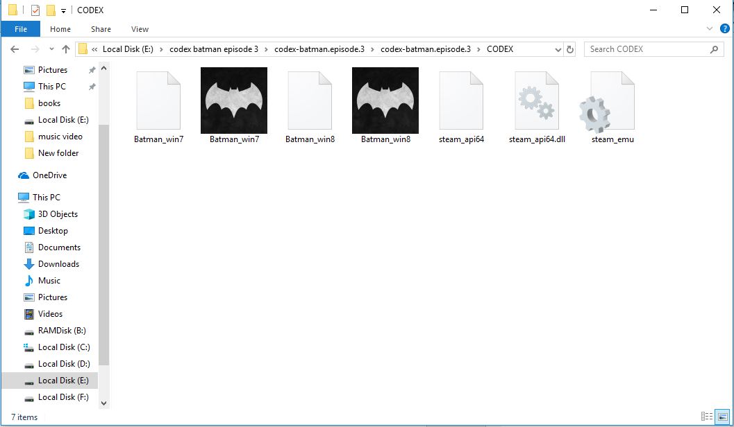Select the steam_emu configuration file
The width and height of the screenshot is (734, 427).
(x=607, y=102)
